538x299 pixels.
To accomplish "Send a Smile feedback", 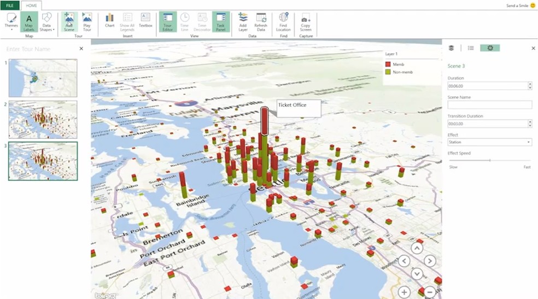I will (521, 5).
